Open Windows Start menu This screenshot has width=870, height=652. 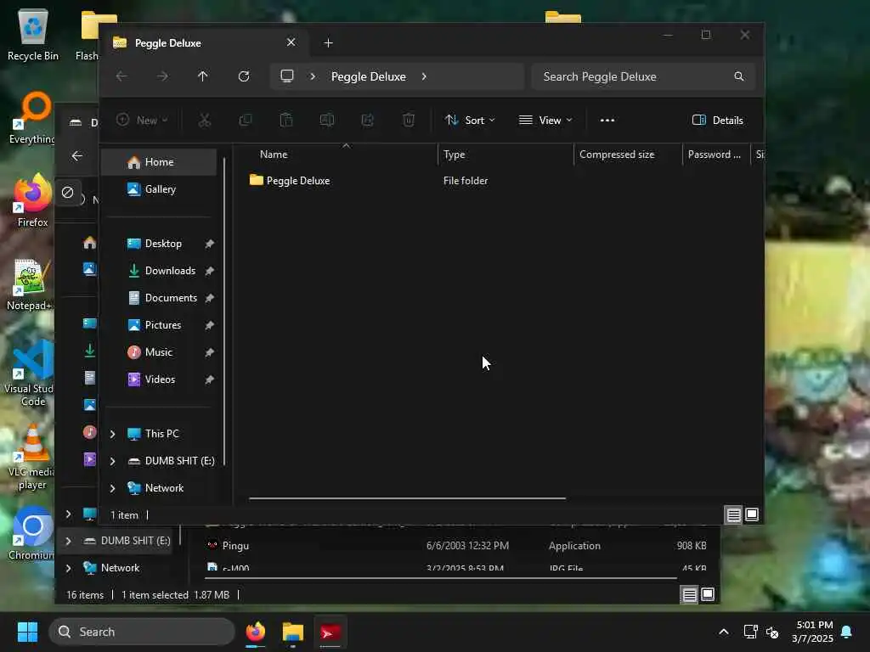coord(27,632)
